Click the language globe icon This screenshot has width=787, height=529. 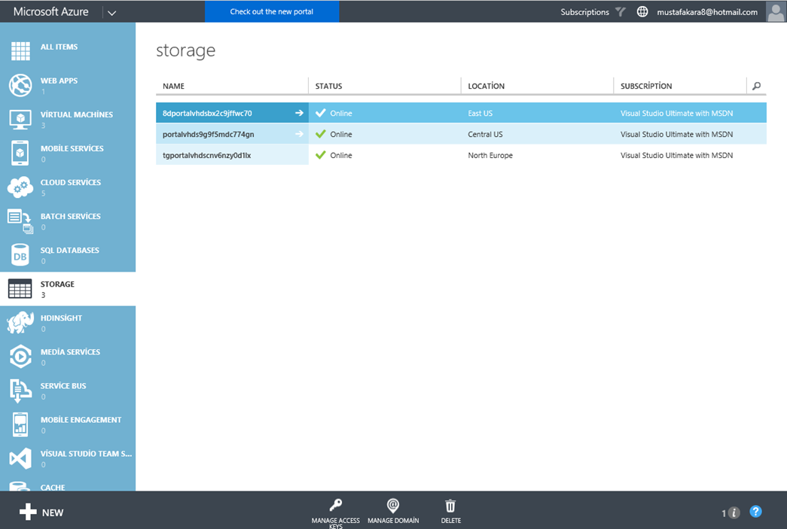click(642, 11)
